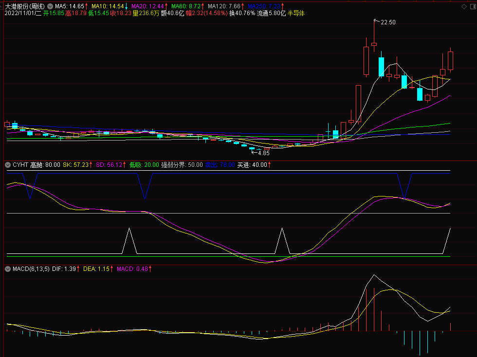The height and width of the screenshot is (357, 477).
Task: Open the dropdown next to 大港股份(周线)
Action: (x=50, y=6)
